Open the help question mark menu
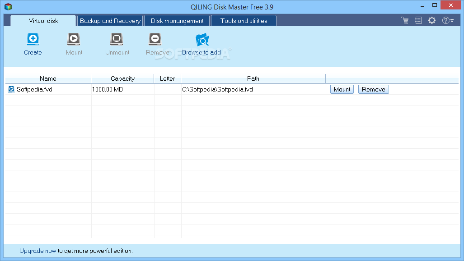This screenshot has height=261, width=464. [447, 20]
